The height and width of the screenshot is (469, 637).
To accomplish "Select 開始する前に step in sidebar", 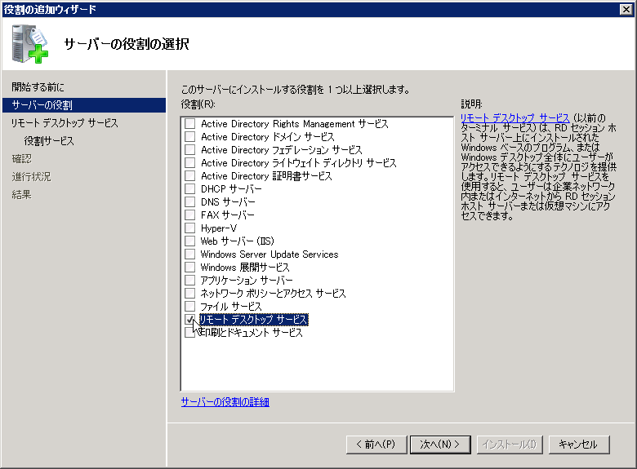I will pyautogui.click(x=38, y=86).
